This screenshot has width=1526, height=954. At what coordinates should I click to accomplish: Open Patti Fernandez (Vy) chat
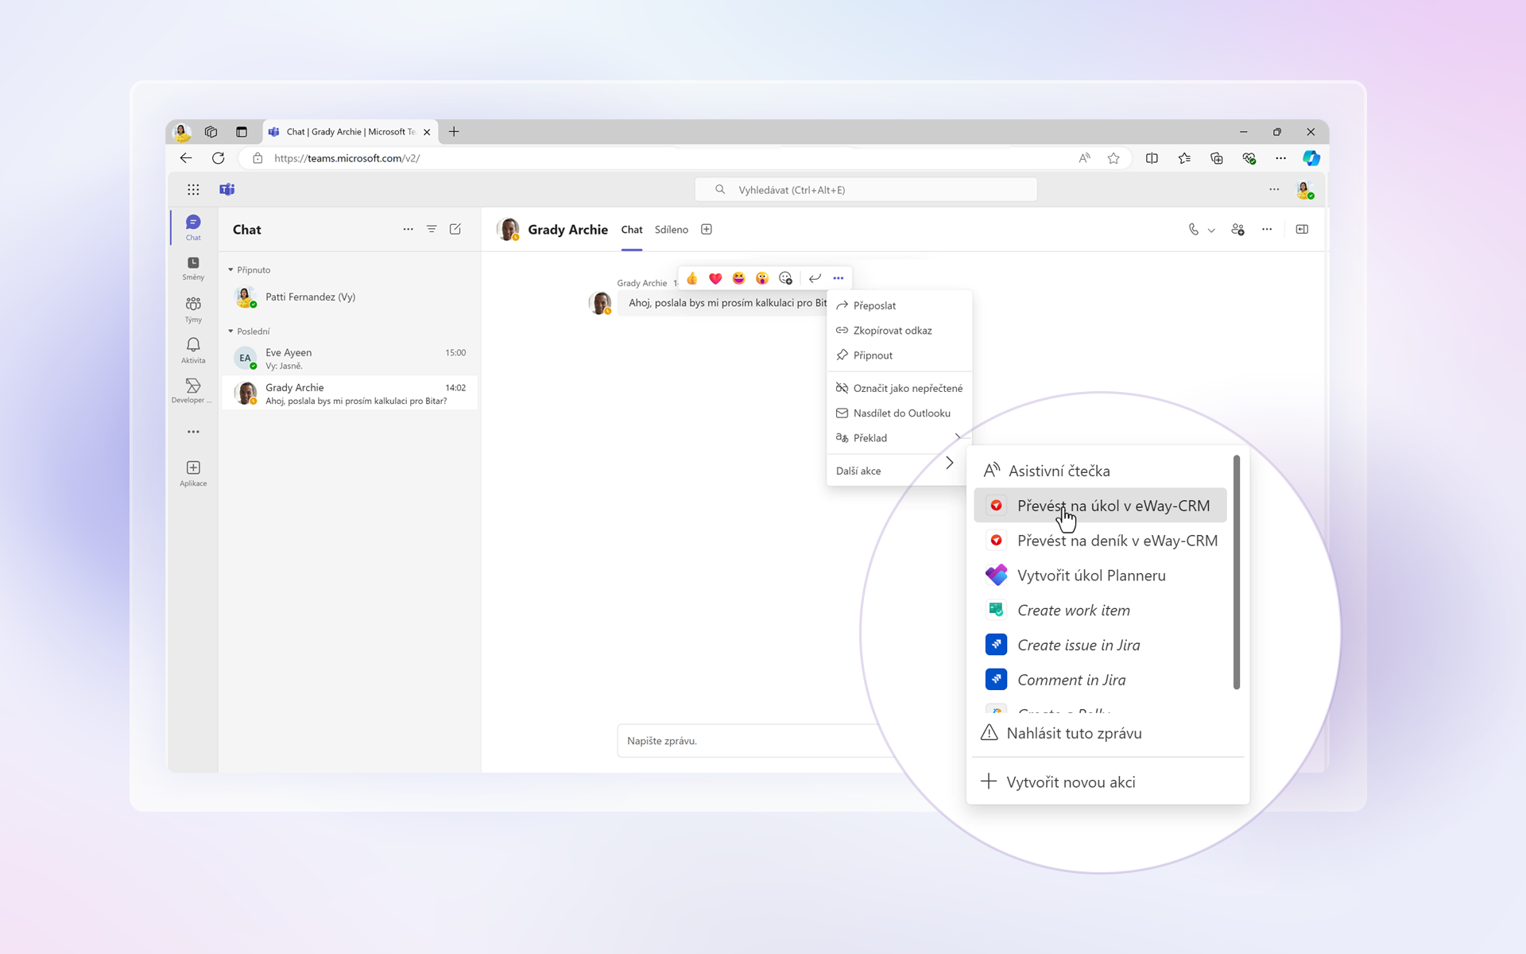pyautogui.click(x=350, y=297)
